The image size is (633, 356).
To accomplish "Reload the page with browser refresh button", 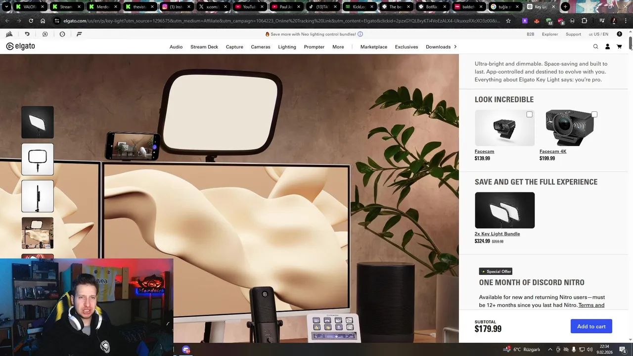I will 31,21.
